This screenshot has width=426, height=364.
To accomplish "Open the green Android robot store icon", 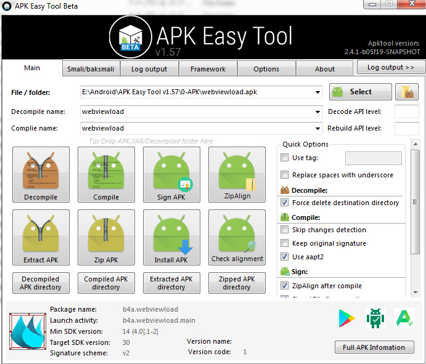I will (x=375, y=318).
